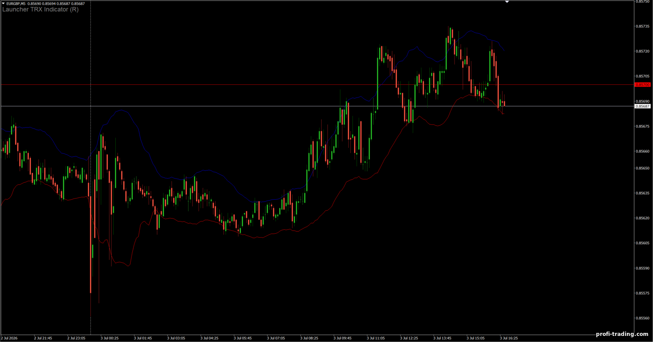Click the Launcher TRX Indicator (R) label
Viewport: 653px width, 342px height.
point(40,9)
